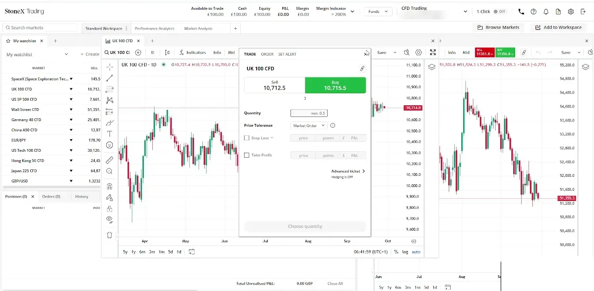The height and width of the screenshot is (291, 594).
Task: Open account settings gear
Action: (x=571, y=12)
